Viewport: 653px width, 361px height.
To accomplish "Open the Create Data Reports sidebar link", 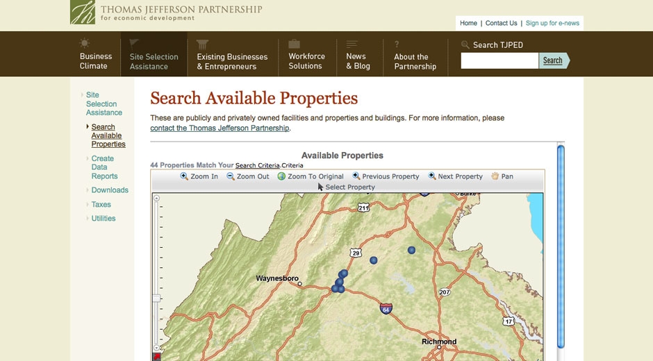I will tap(104, 167).
